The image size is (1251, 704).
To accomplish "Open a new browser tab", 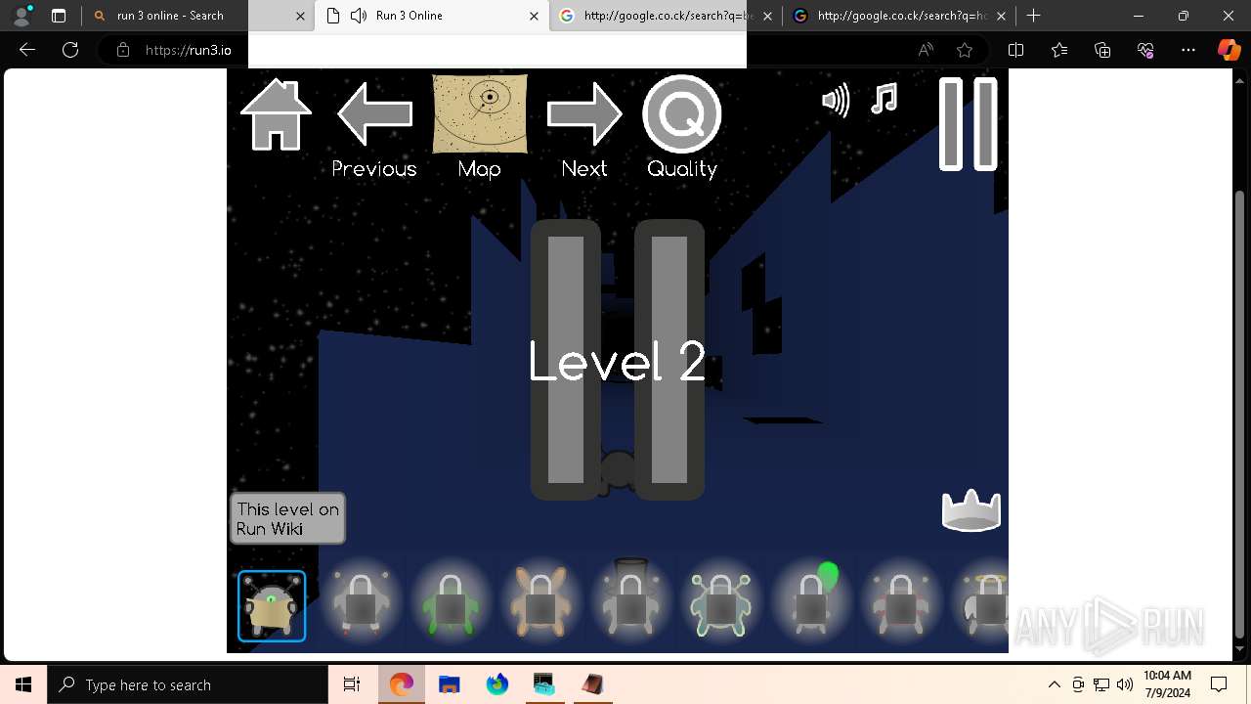I will pos(1033,16).
